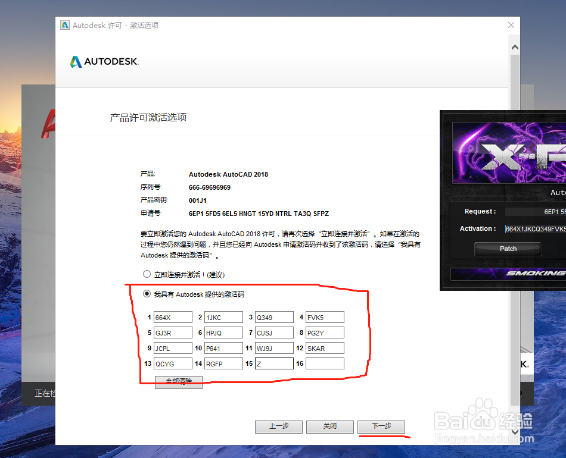
Task: Click activation code field 6 containing HPJQ
Action: 223,332
